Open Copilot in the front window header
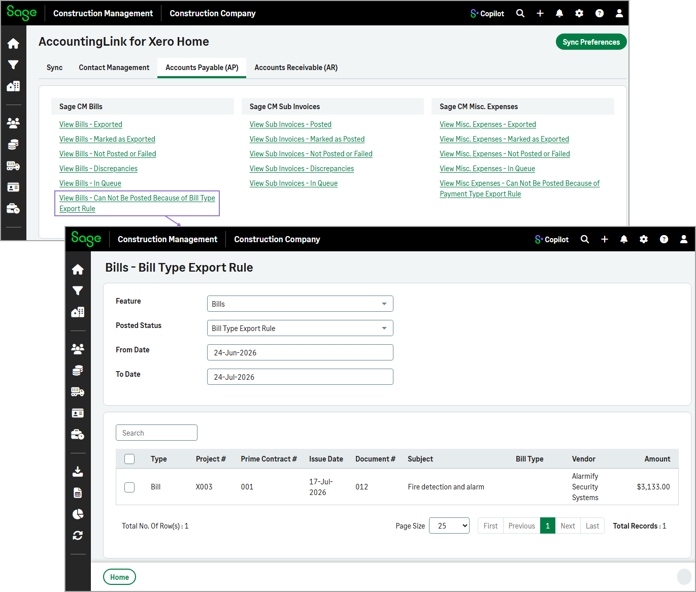Screen dimensions: 696x592 552,240
